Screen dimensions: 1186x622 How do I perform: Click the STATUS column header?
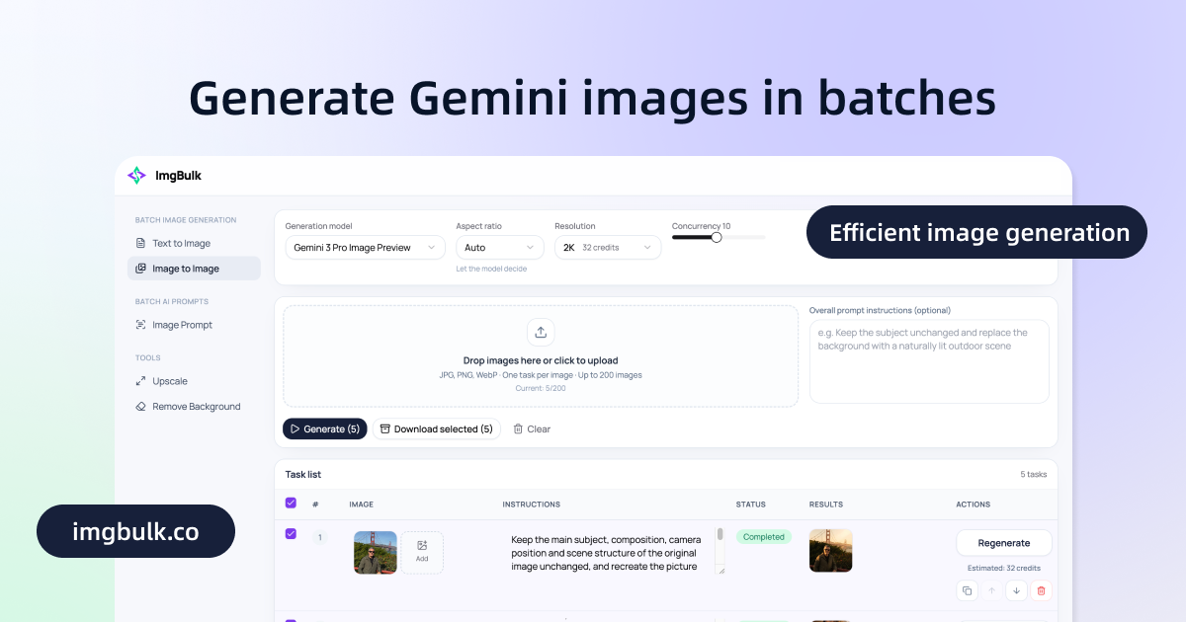[x=750, y=505]
